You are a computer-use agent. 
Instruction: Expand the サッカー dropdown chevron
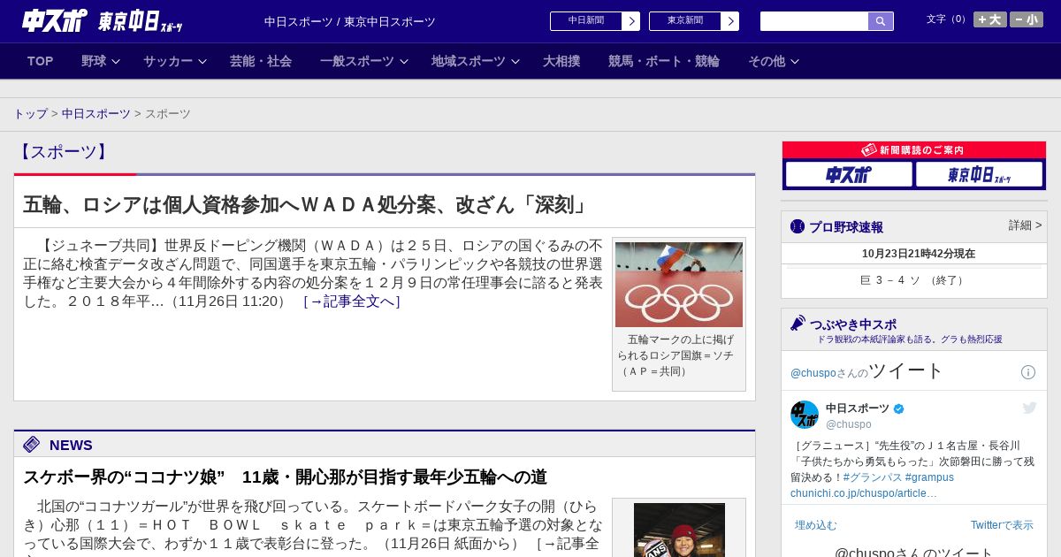click(202, 62)
